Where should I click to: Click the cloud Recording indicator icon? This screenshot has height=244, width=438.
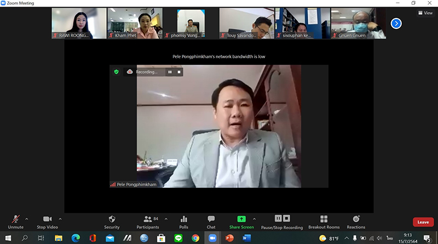[130, 72]
